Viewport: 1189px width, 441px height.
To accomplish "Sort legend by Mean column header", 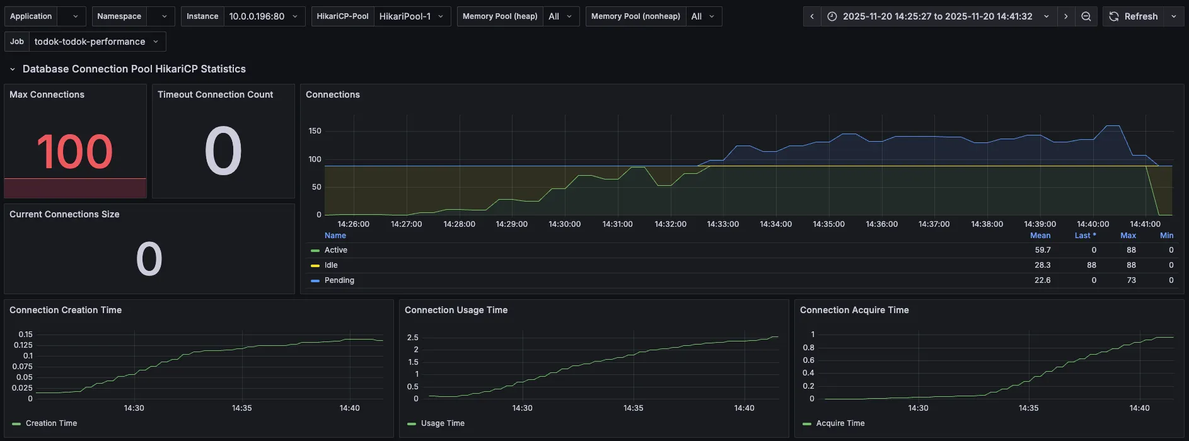I will pyautogui.click(x=1040, y=236).
